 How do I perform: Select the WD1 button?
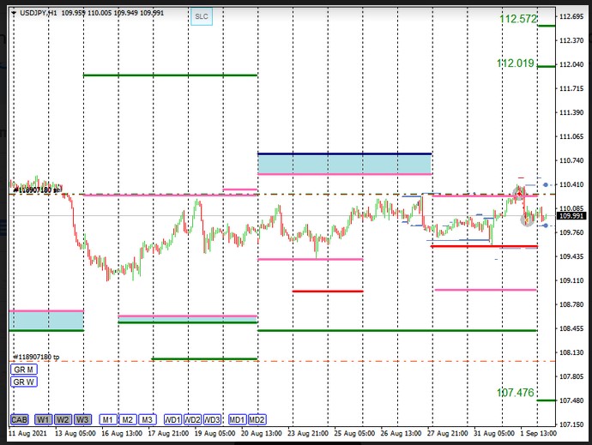coord(172,419)
